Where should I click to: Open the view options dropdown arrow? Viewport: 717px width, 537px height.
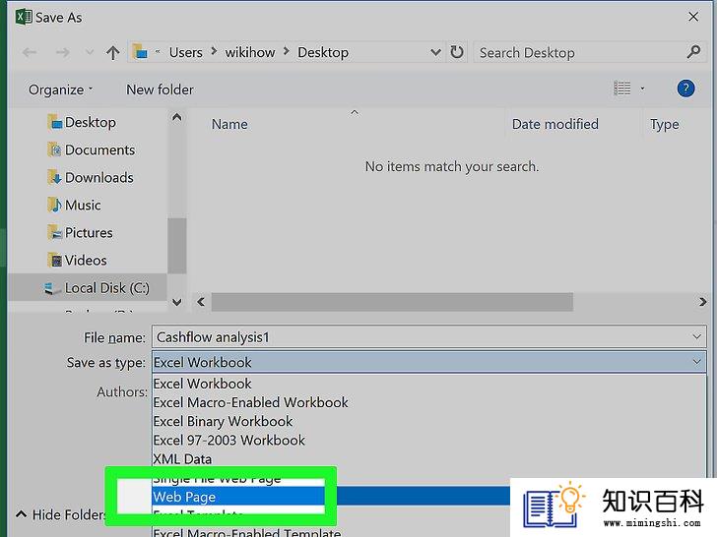[642, 89]
